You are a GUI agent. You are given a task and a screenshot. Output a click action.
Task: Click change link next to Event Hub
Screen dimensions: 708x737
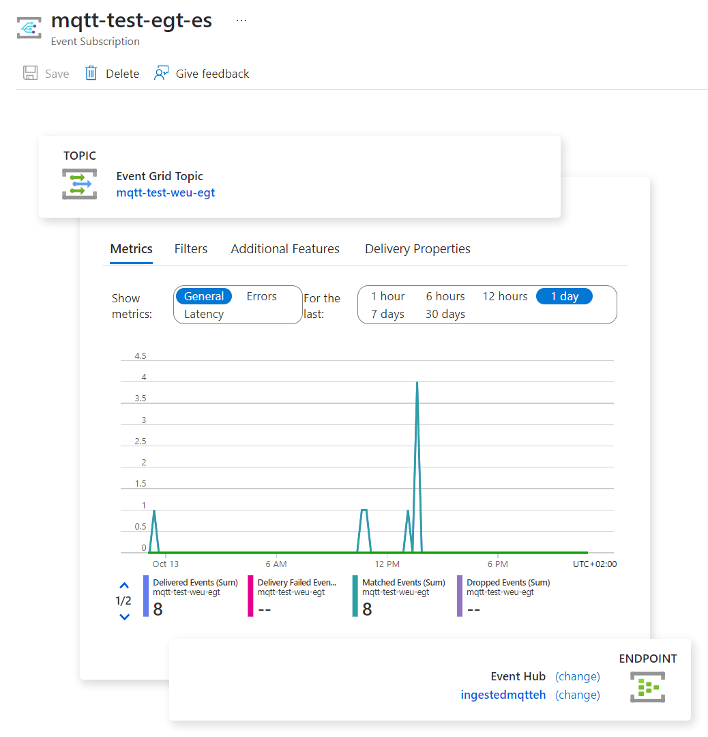pyautogui.click(x=578, y=676)
